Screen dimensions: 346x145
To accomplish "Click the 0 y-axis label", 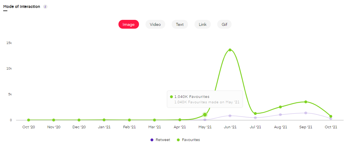I will [x=11, y=120].
